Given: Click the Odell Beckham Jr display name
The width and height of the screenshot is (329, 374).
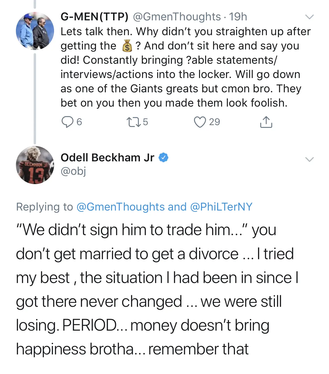Looking at the screenshot, I should (107, 158).
